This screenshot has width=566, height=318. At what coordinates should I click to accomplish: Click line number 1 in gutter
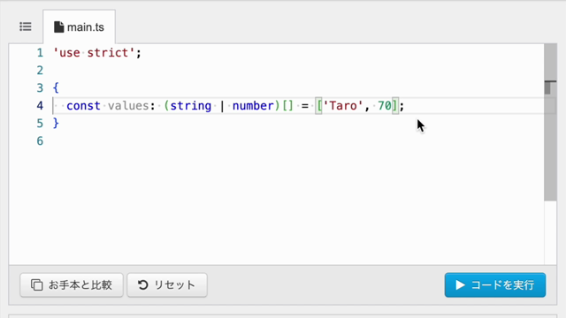(40, 53)
